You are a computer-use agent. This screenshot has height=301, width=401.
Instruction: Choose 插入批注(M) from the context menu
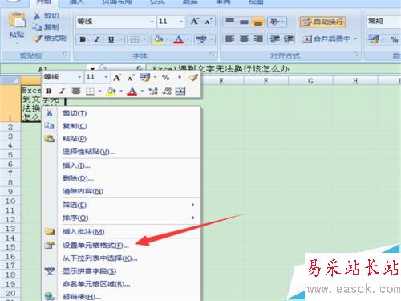[122, 232]
